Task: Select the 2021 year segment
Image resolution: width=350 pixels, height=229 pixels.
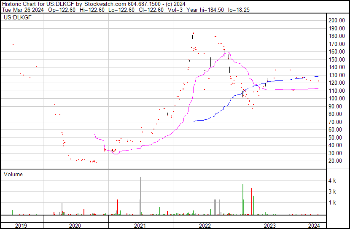Action: click(x=141, y=226)
